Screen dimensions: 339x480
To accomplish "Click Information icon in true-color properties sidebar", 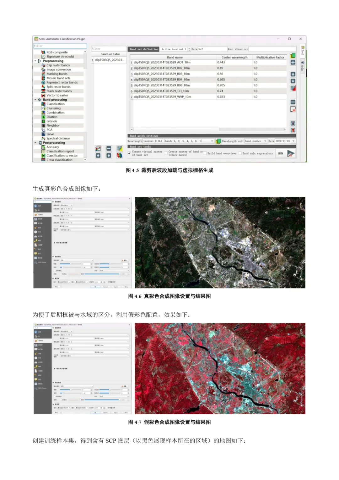I will click(36, 206).
